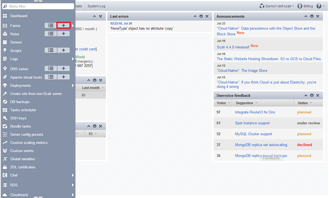
Task: Collapse the Announcements panel
Action: click(306, 16)
